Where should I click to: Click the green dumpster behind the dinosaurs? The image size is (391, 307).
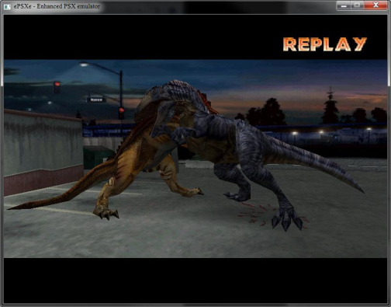(x=97, y=157)
